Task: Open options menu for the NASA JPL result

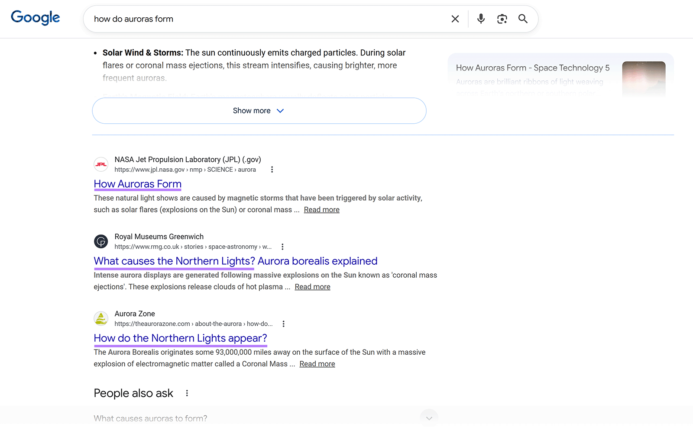Action: (272, 170)
